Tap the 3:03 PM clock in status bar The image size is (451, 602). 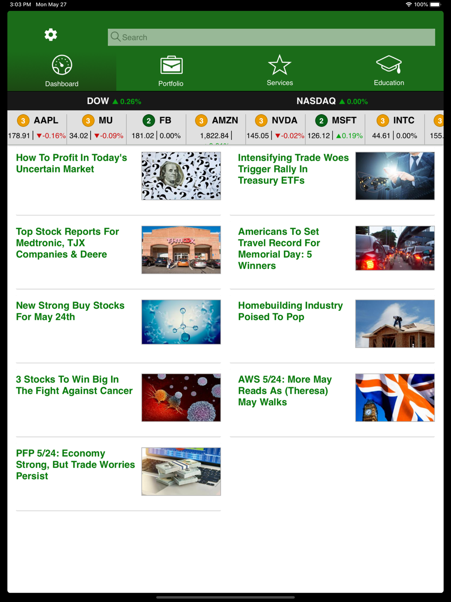click(21, 5)
